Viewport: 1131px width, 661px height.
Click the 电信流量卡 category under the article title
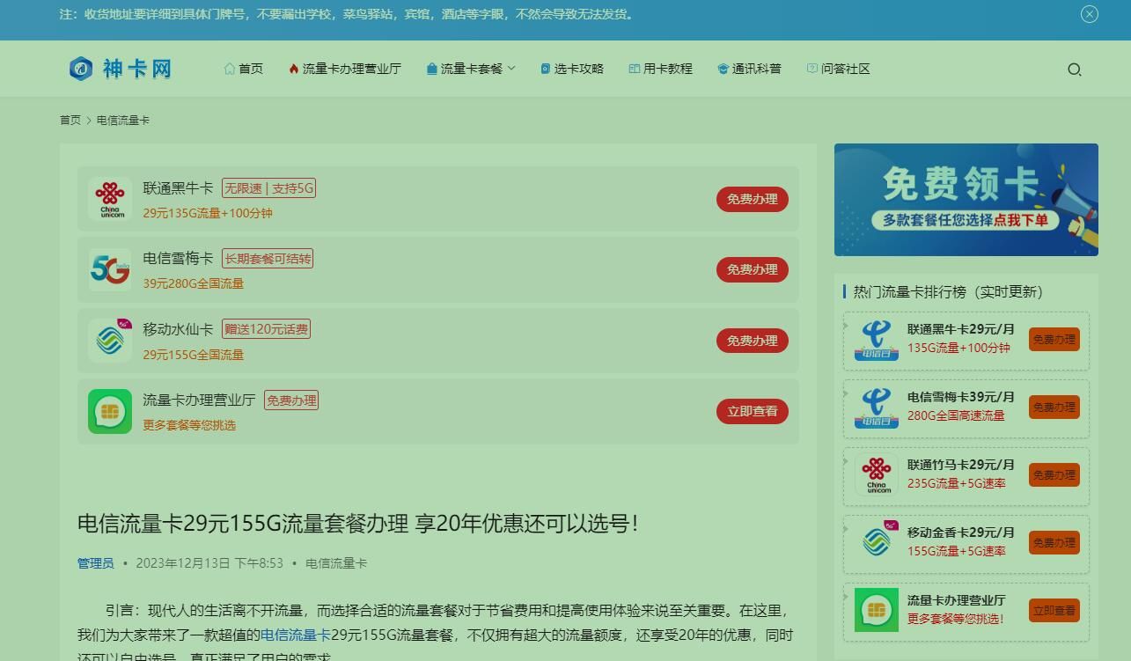point(336,563)
